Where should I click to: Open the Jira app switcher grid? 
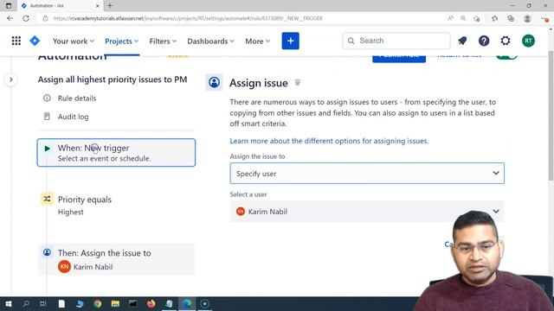click(x=16, y=41)
